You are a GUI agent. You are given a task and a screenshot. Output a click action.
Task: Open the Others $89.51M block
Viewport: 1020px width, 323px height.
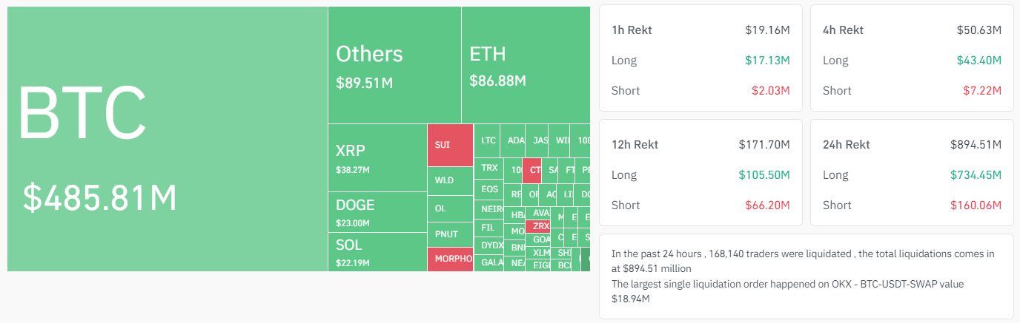[x=394, y=65]
